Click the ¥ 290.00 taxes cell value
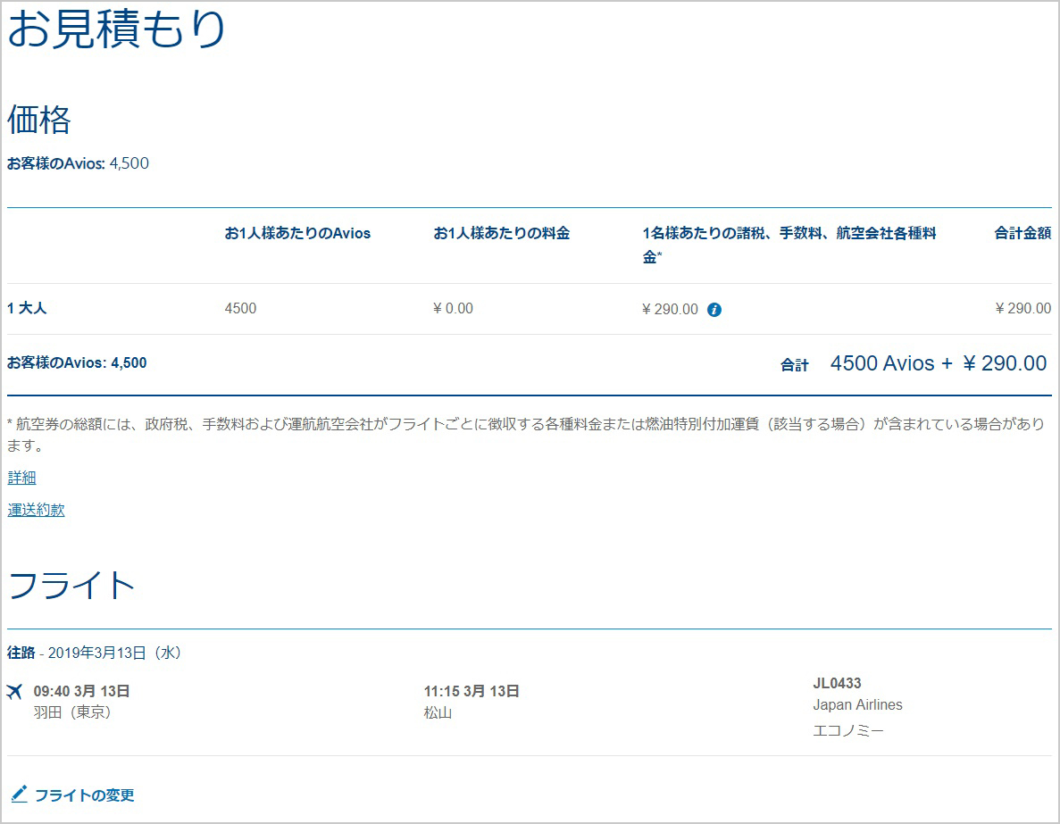The height and width of the screenshot is (824, 1060). [670, 309]
